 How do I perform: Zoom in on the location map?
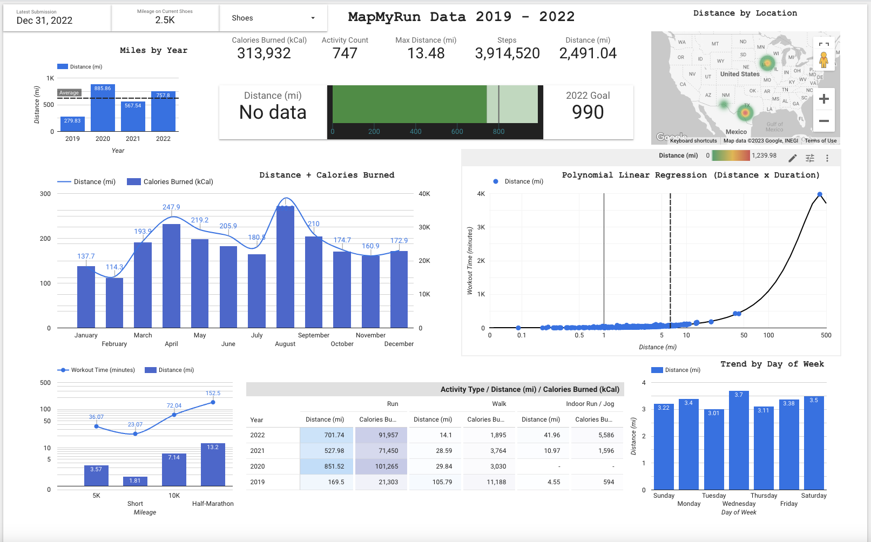(824, 99)
